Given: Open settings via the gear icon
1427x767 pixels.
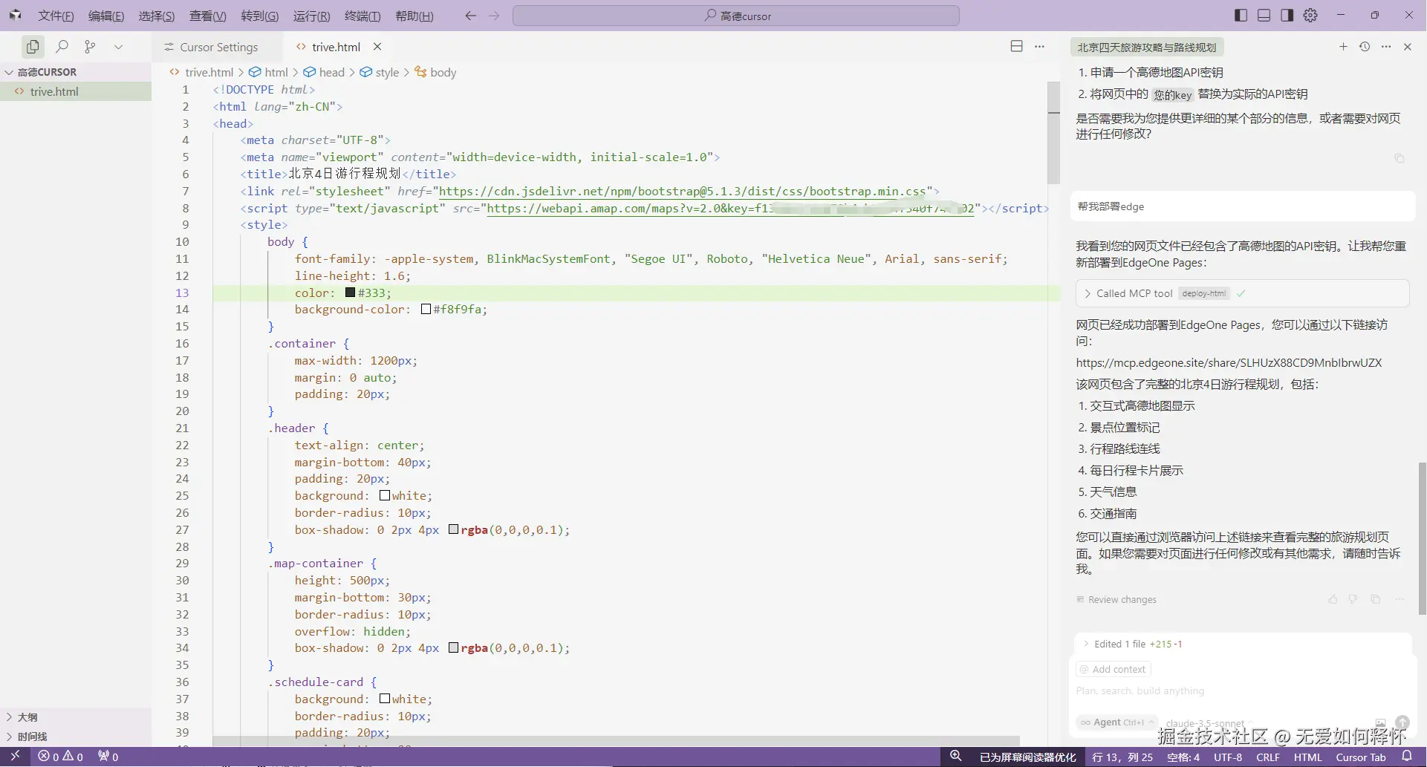Looking at the screenshot, I should pyautogui.click(x=1310, y=16).
